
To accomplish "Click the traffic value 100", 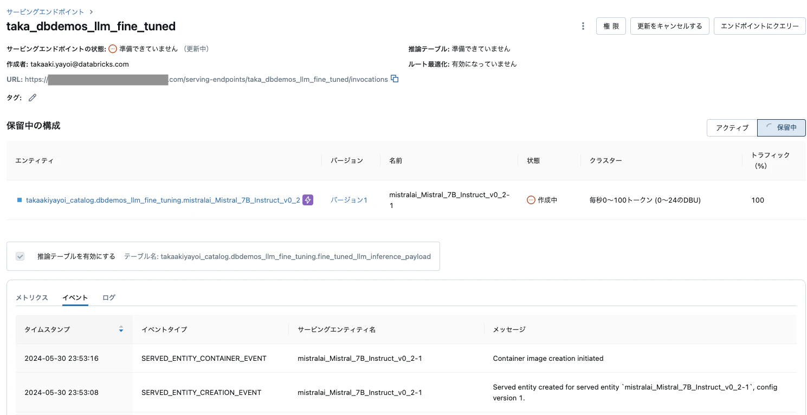I will click(758, 200).
